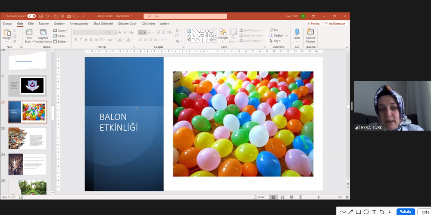Screen dimensions: 431x215
Task: Click the Save icon in the title bar
Action: click(41, 16)
